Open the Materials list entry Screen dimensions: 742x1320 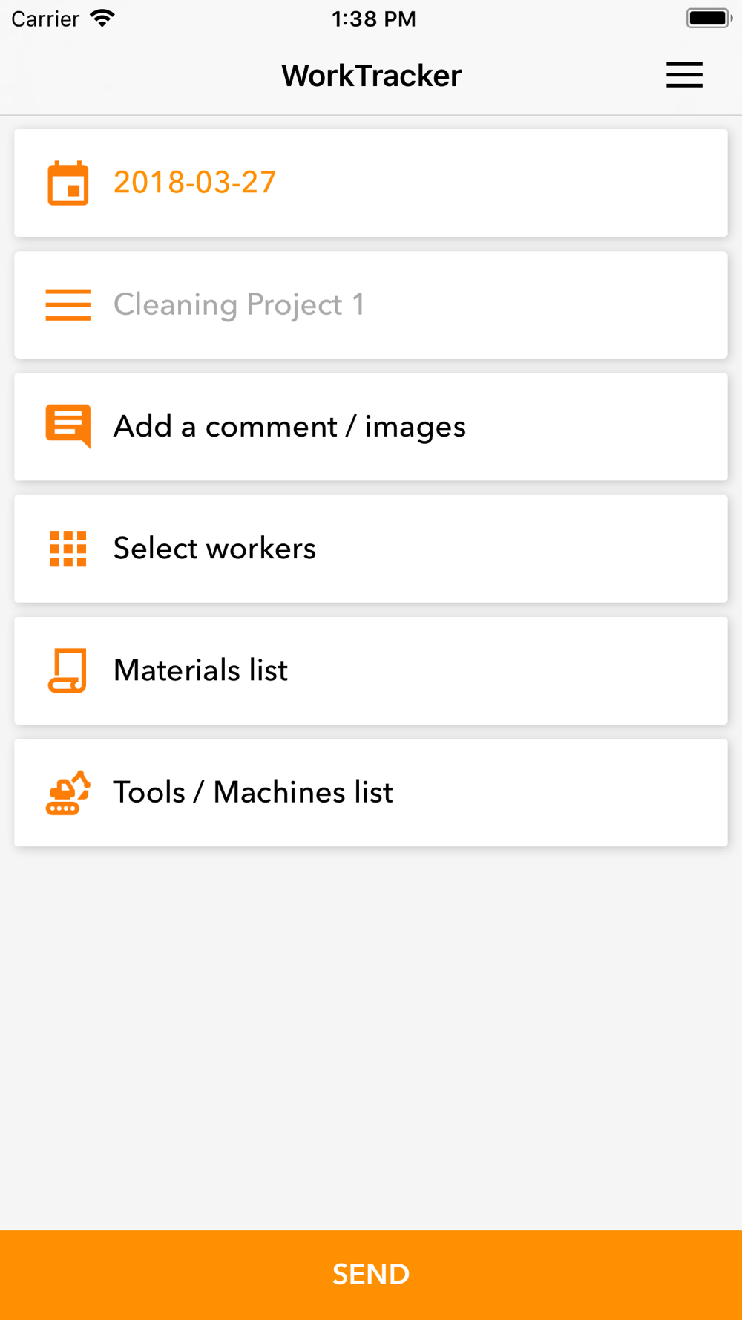point(371,670)
